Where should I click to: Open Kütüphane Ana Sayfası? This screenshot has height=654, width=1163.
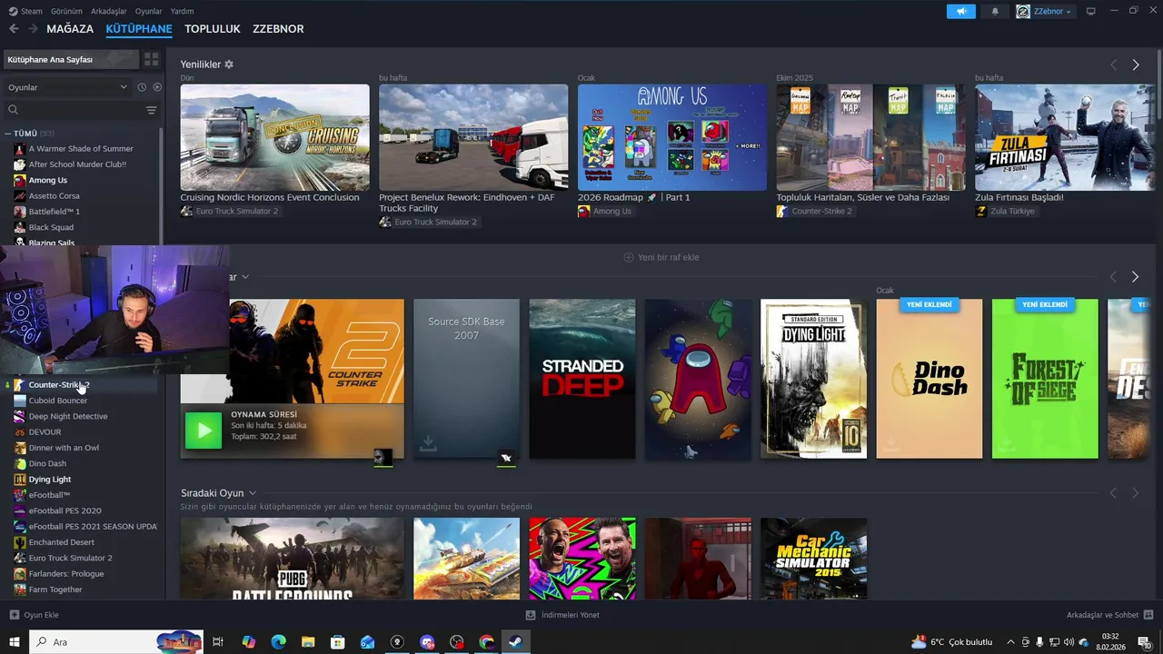tap(71, 59)
